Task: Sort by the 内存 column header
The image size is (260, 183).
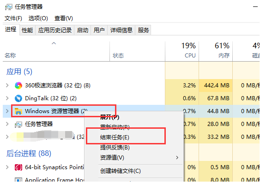Action: [216, 51]
